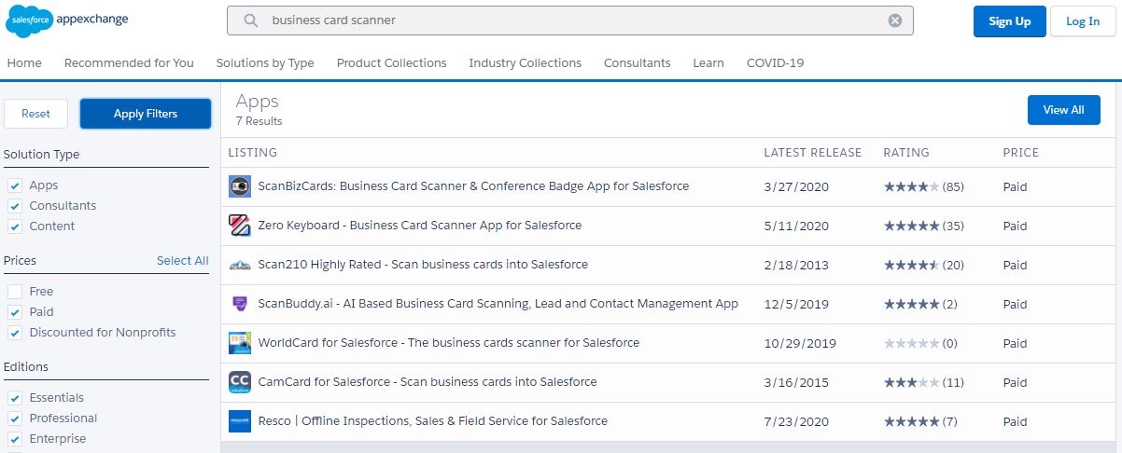
Task: Open the Salesforce AppExchange logo
Action: pos(67,20)
